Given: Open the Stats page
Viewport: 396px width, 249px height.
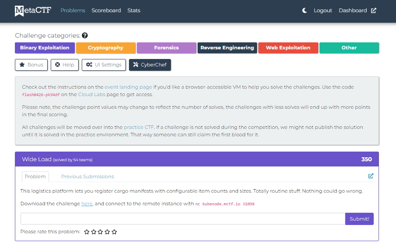Looking at the screenshot, I should click(134, 10).
